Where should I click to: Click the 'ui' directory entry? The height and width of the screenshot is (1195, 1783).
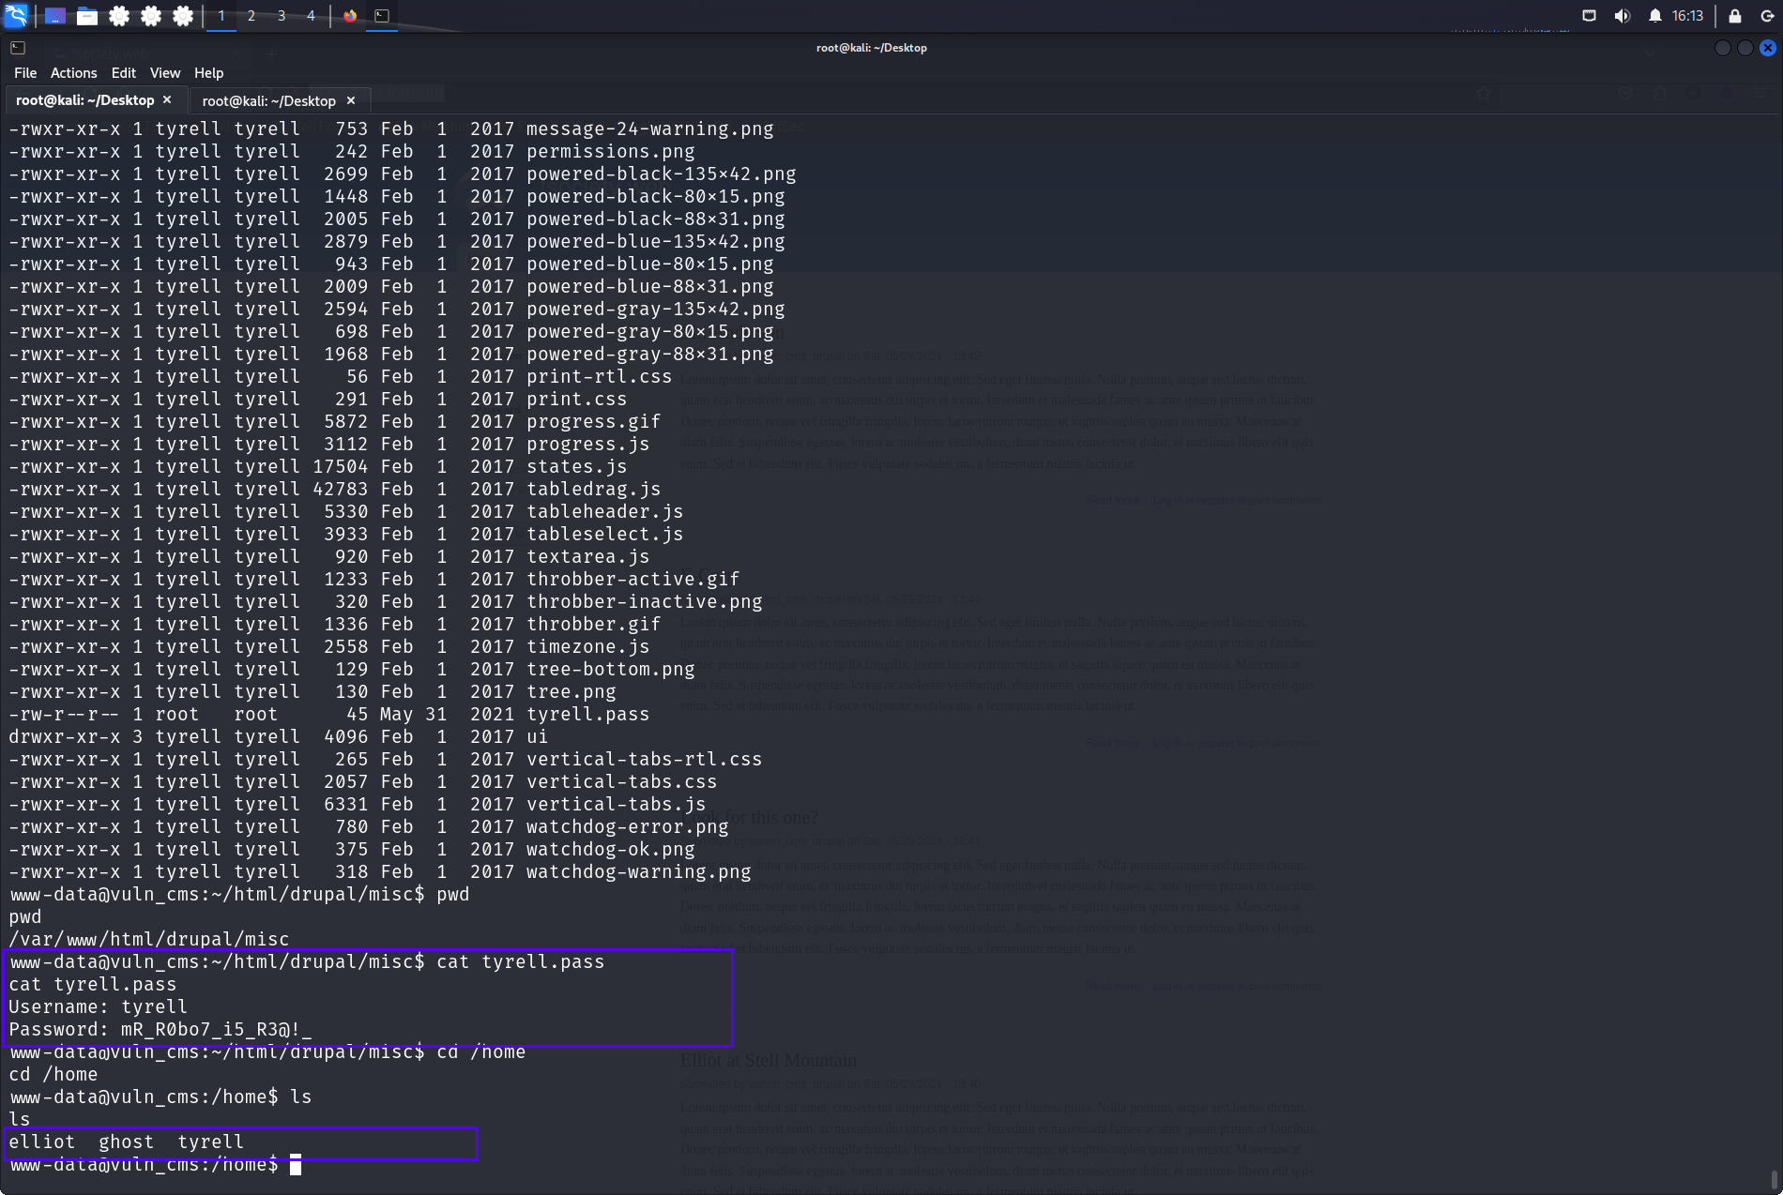tap(537, 737)
